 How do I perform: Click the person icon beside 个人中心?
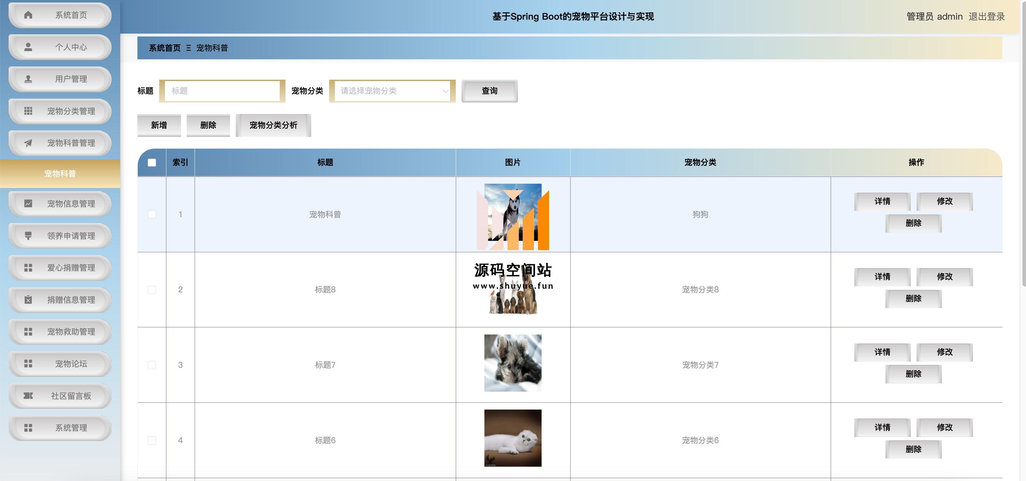click(x=28, y=47)
